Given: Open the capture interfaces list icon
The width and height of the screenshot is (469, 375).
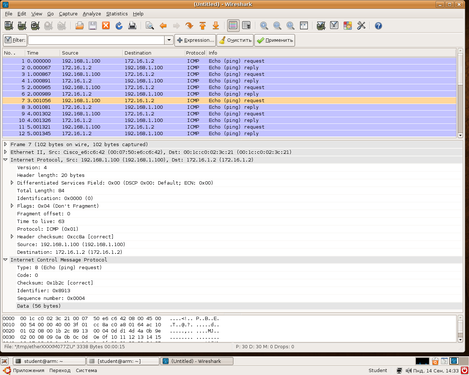Looking at the screenshot, I should point(9,26).
